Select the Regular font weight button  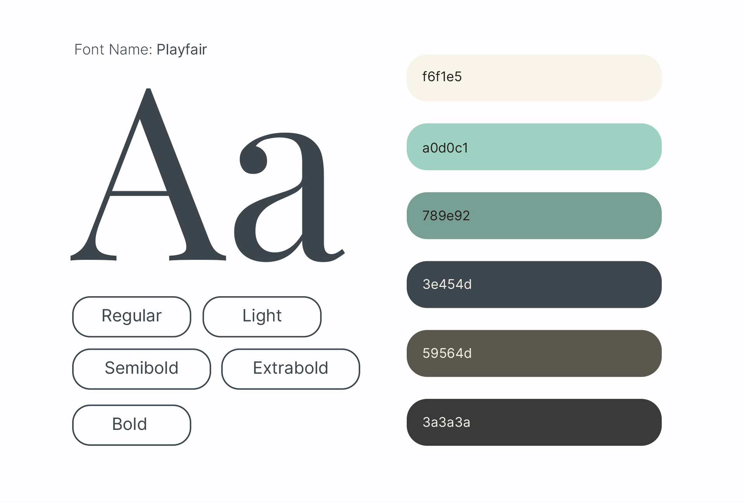[131, 317]
